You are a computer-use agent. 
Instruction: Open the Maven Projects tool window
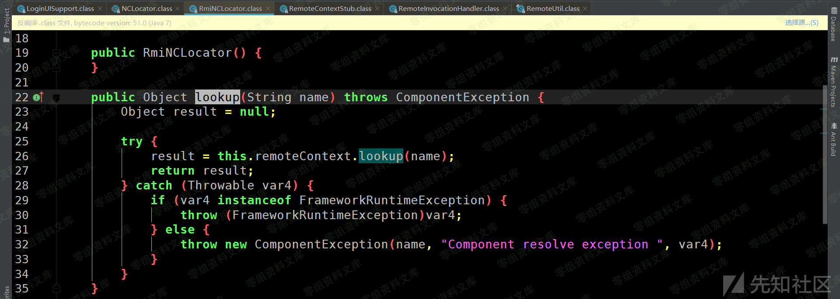tap(833, 82)
